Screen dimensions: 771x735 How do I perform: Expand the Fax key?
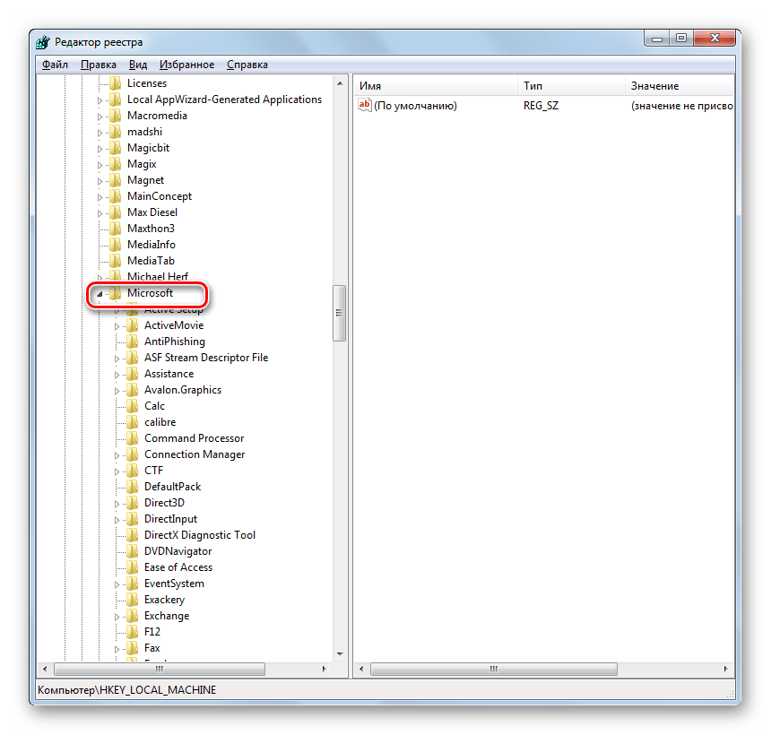click(117, 649)
